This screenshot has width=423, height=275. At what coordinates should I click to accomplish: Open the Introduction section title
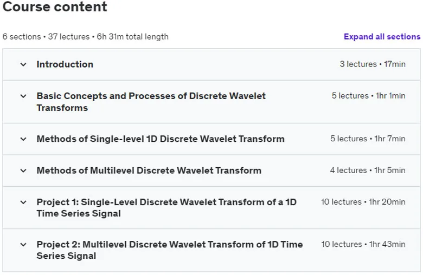pos(65,64)
